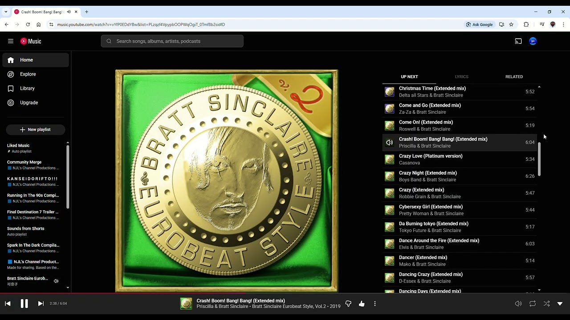Open Priscilla & Bratt Sinclaire artist link in player bar
This screenshot has width=570, height=320.
point(222,306)
